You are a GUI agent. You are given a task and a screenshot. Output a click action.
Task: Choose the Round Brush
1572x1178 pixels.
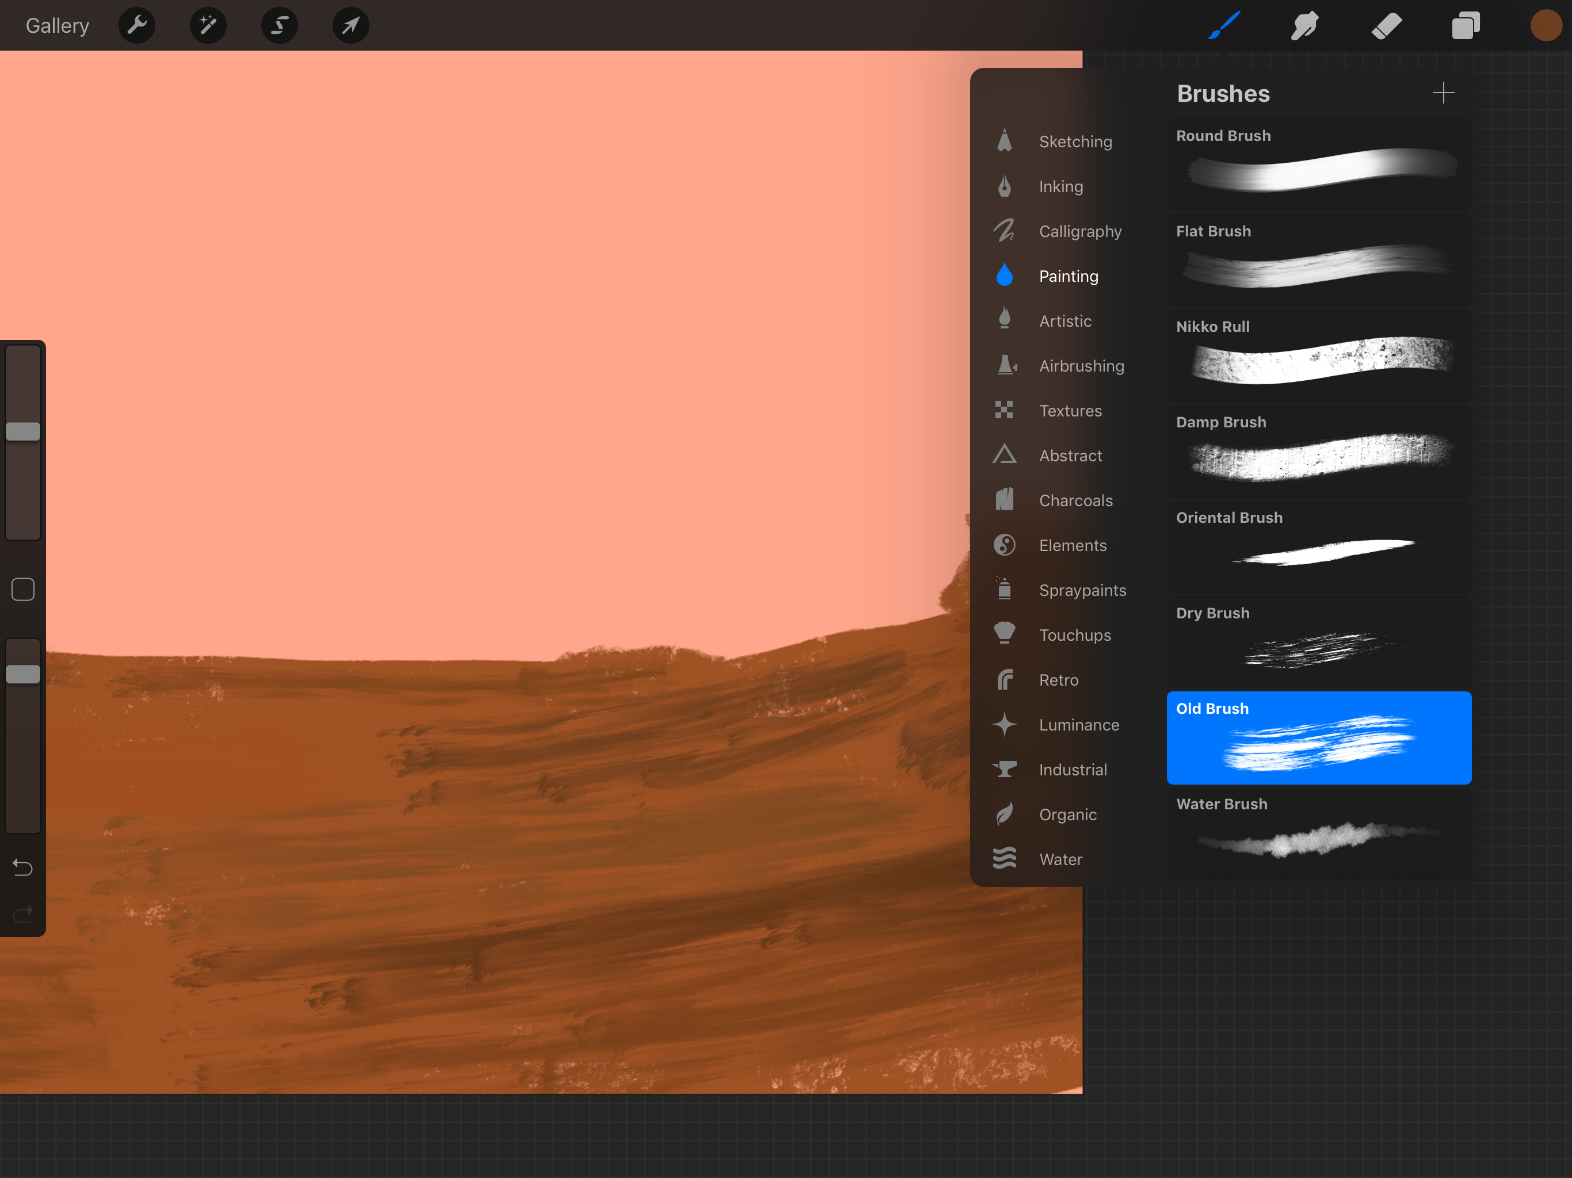coord(1318,165)
